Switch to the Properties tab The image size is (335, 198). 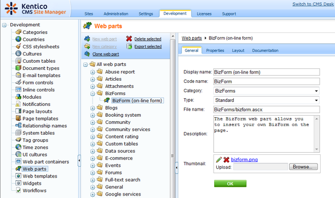tap(215, 50)
